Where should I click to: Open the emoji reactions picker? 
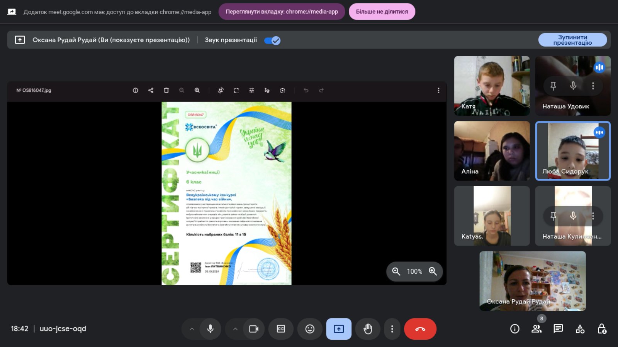[x=310, y=329]
